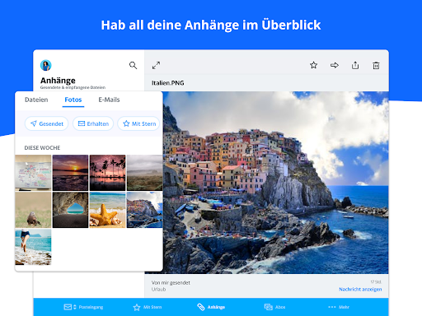Open the starfish beach photo thumbnail
This screenshot has width=422, height=316.
click(107, 210)
